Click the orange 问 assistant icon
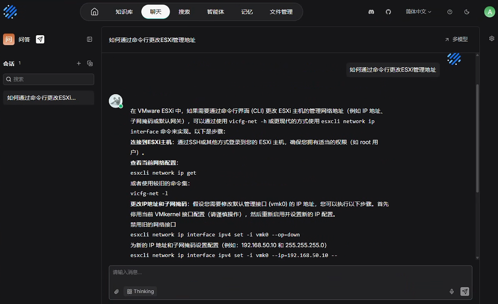 coord(9,39)
